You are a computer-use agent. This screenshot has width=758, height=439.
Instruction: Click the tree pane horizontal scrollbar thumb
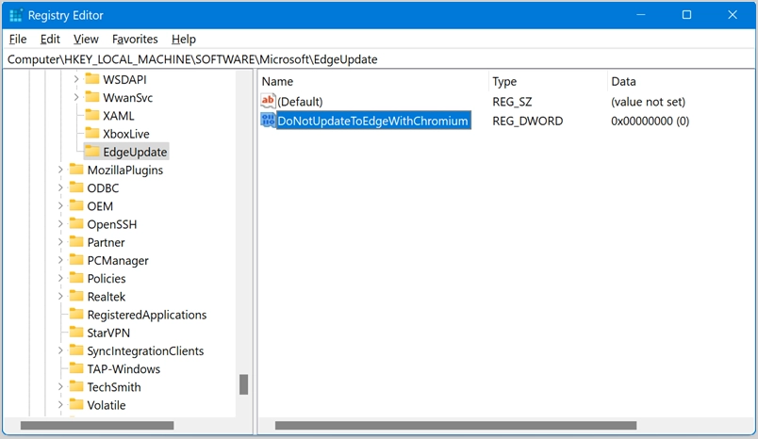tap(97, 426)
